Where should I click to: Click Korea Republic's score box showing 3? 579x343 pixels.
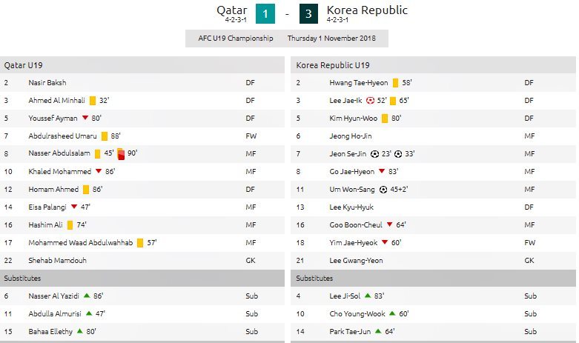(310, 14)
